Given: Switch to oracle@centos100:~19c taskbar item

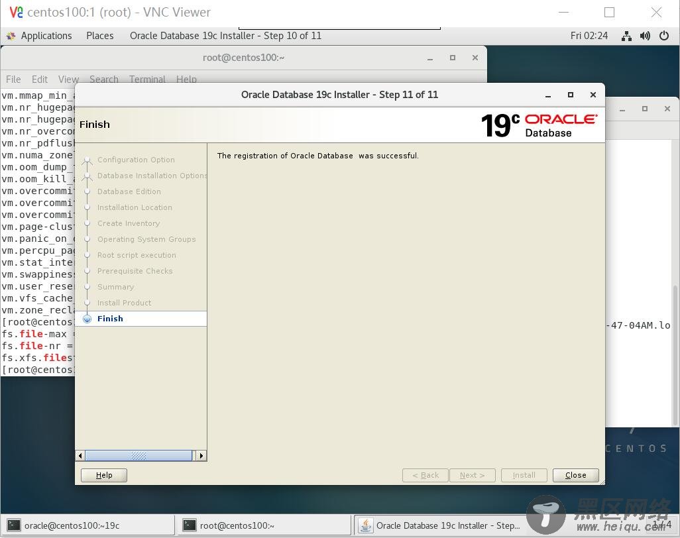Looking at the screenshot, I should (x=88, y=525).
